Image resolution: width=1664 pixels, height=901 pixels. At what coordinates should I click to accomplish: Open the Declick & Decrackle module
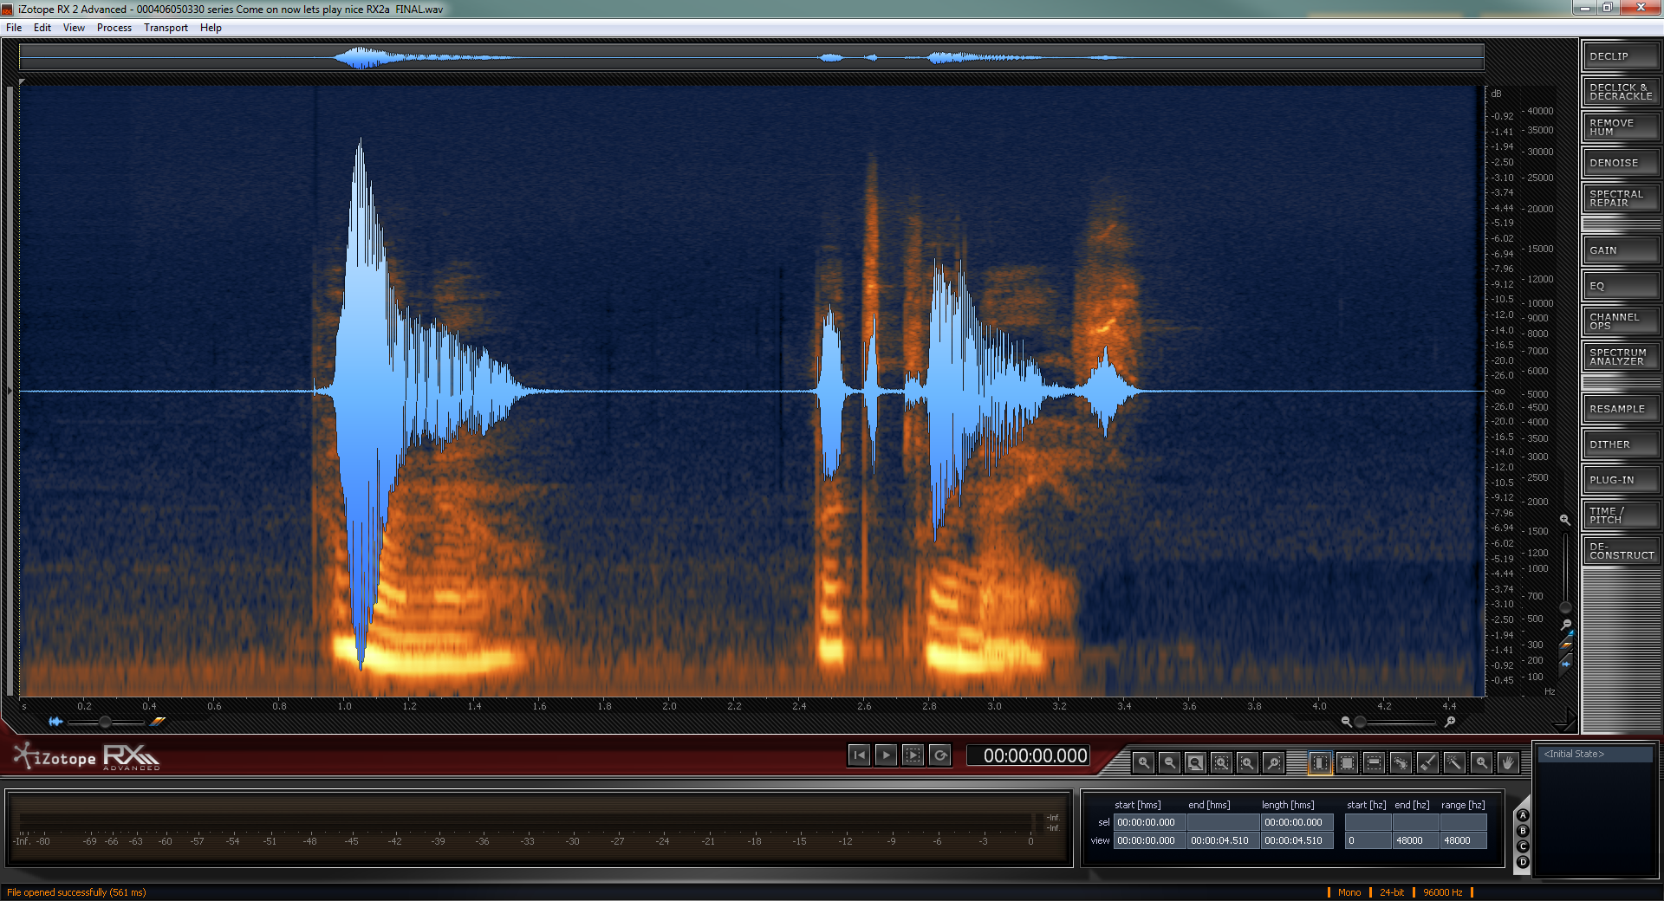click(1621, 92)
